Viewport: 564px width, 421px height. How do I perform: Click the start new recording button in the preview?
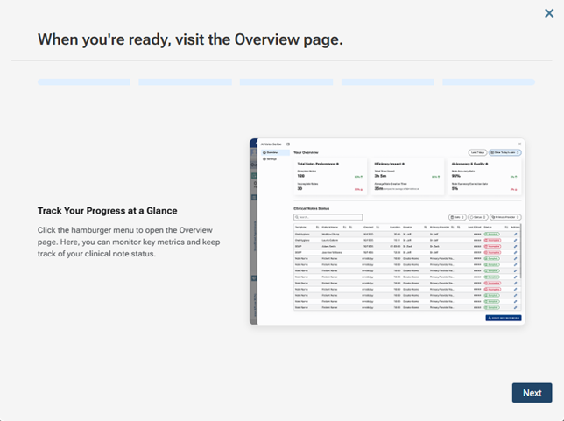[x=503, y=318]
